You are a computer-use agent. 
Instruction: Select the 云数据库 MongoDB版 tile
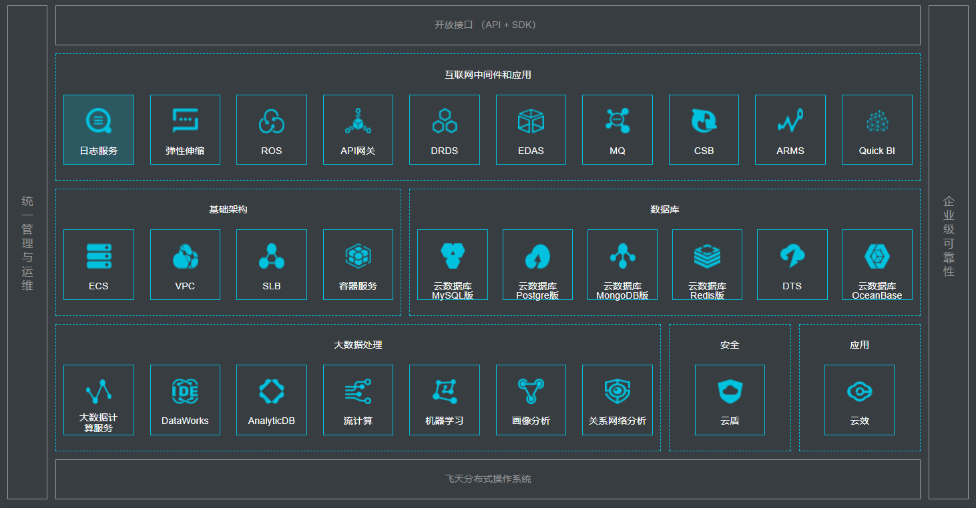(622, 265)
